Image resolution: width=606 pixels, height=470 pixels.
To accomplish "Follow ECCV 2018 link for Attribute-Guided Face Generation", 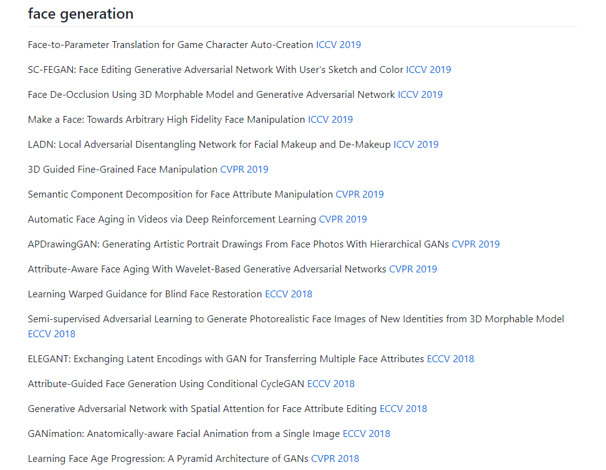I will click(x=331, y=384).
